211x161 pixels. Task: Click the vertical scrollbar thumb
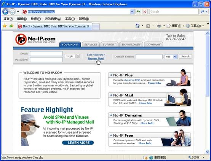tap(207, 66)
